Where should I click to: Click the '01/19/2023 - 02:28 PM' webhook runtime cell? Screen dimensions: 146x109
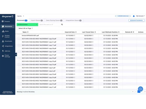111,35
